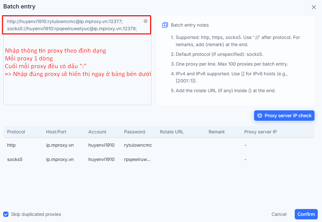This screenshot has height=222, width=322.
Task: Select the Host:Port column header
Action: pos(56,132)
